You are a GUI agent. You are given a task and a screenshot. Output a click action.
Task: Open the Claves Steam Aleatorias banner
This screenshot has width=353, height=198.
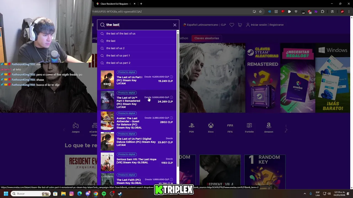pos(263,78)
